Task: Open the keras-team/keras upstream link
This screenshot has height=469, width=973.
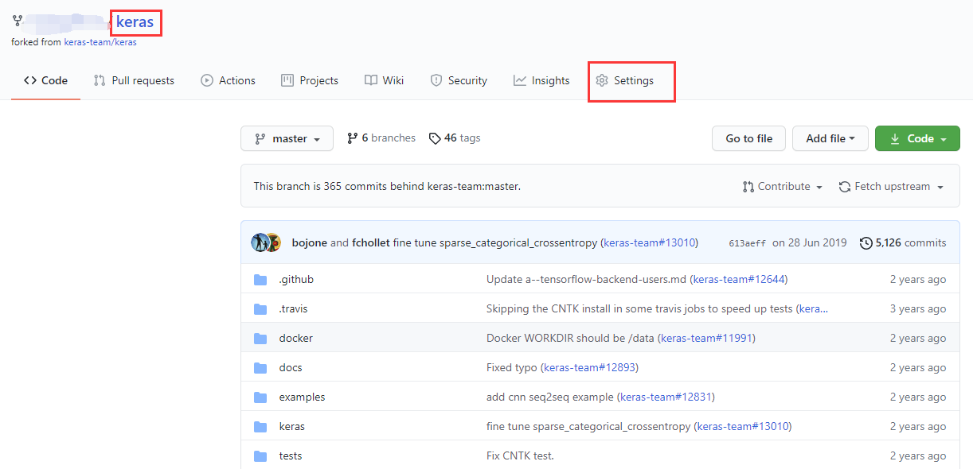Action: coord(100,42)
